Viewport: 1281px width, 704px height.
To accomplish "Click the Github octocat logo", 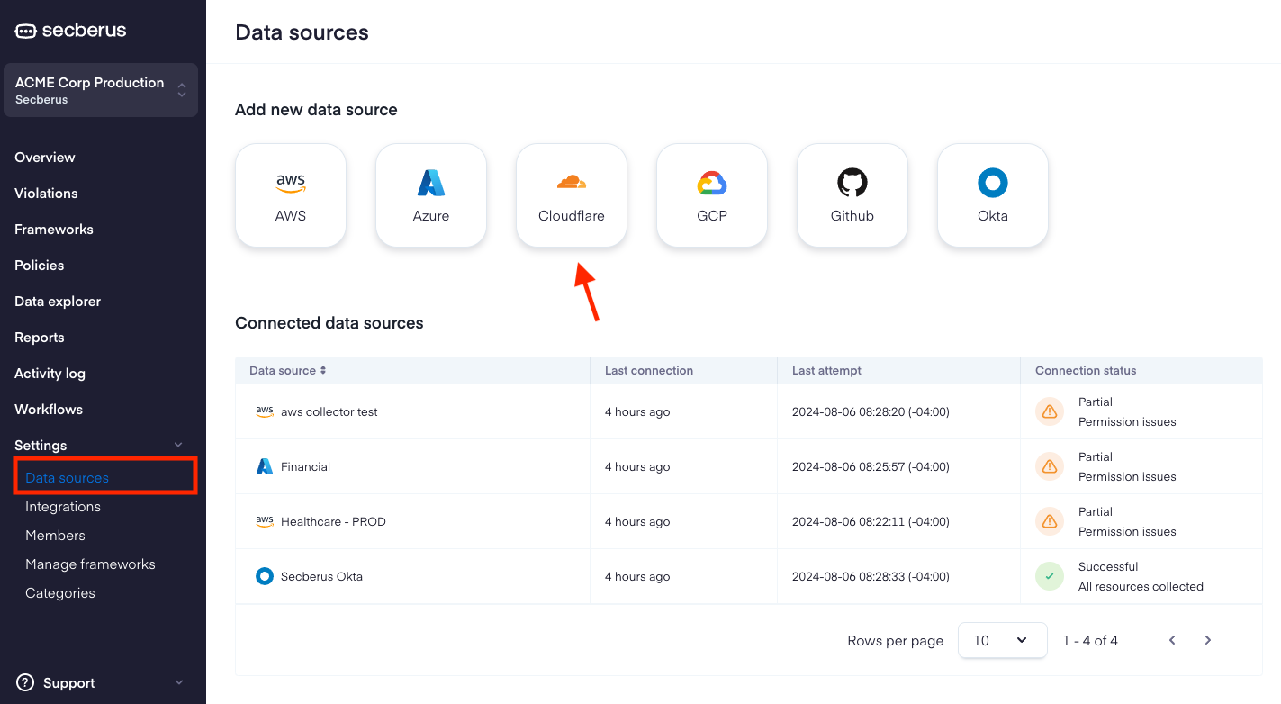I will click(x=852, y=183).
